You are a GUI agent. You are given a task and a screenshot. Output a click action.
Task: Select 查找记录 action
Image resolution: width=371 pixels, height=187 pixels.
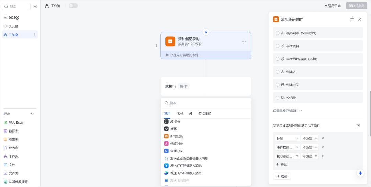coord(206,151)
